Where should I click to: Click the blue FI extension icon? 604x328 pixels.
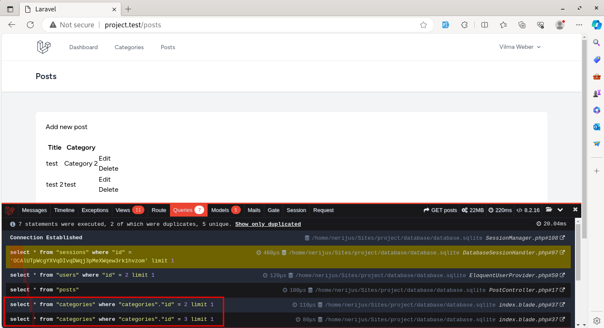445,25
